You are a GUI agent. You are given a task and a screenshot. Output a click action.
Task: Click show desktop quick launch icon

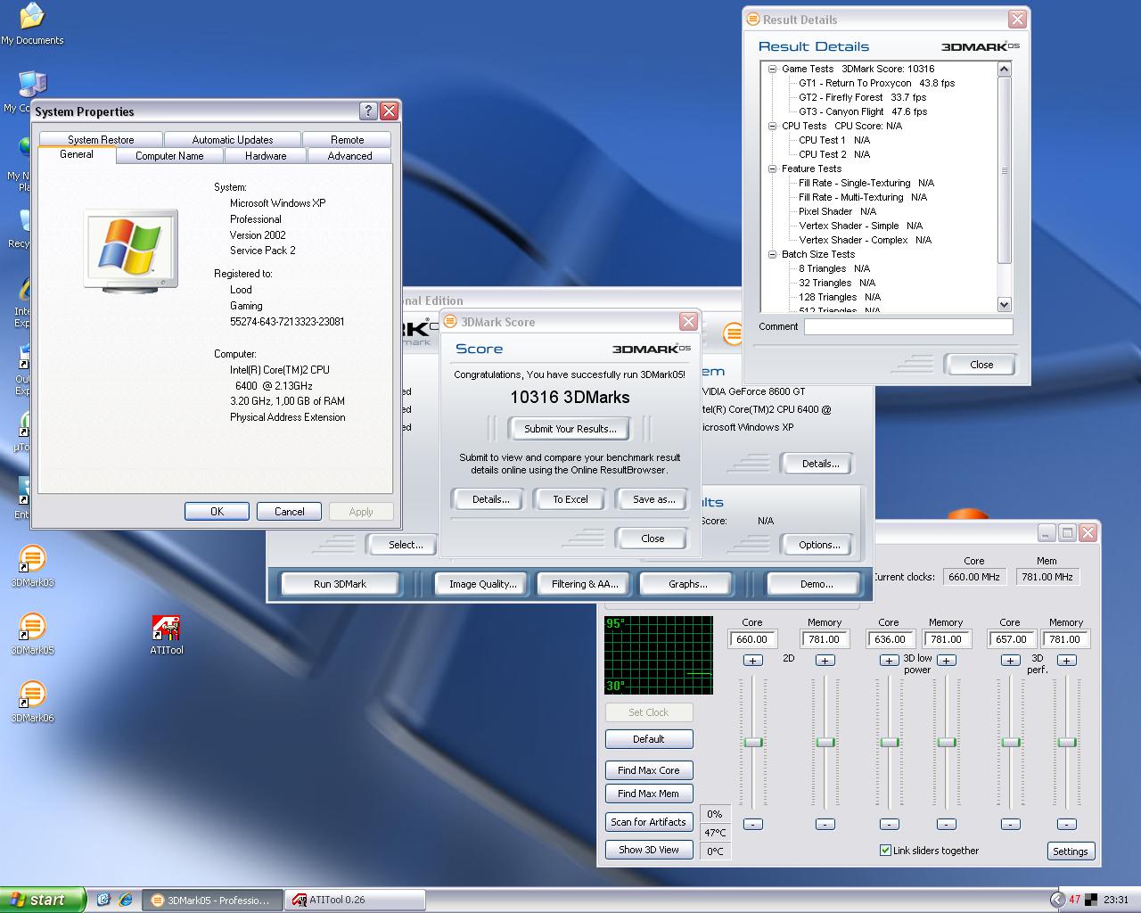pyautogui.click(x=103, y=900)
